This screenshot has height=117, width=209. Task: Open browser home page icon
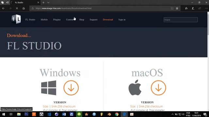click(24, 8)
